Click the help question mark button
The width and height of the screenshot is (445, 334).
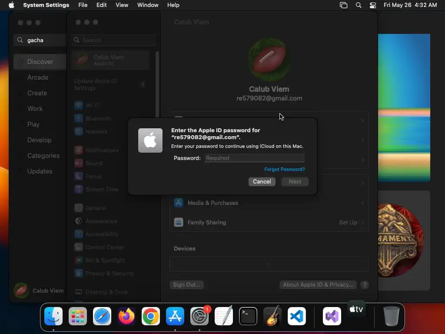point(365,285)
